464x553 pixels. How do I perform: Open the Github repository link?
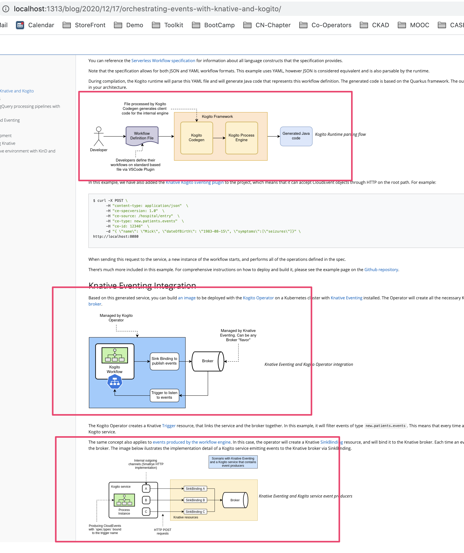[381, 270]
